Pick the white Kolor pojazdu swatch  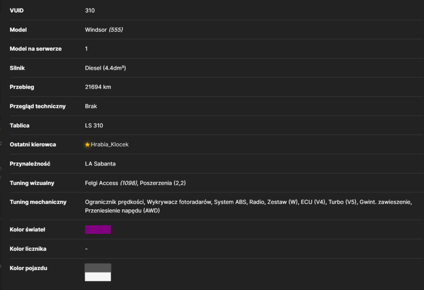point(98,277)
